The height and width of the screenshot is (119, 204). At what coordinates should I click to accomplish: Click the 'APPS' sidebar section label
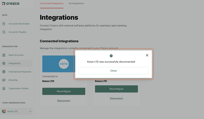click(x=5, y=15)
